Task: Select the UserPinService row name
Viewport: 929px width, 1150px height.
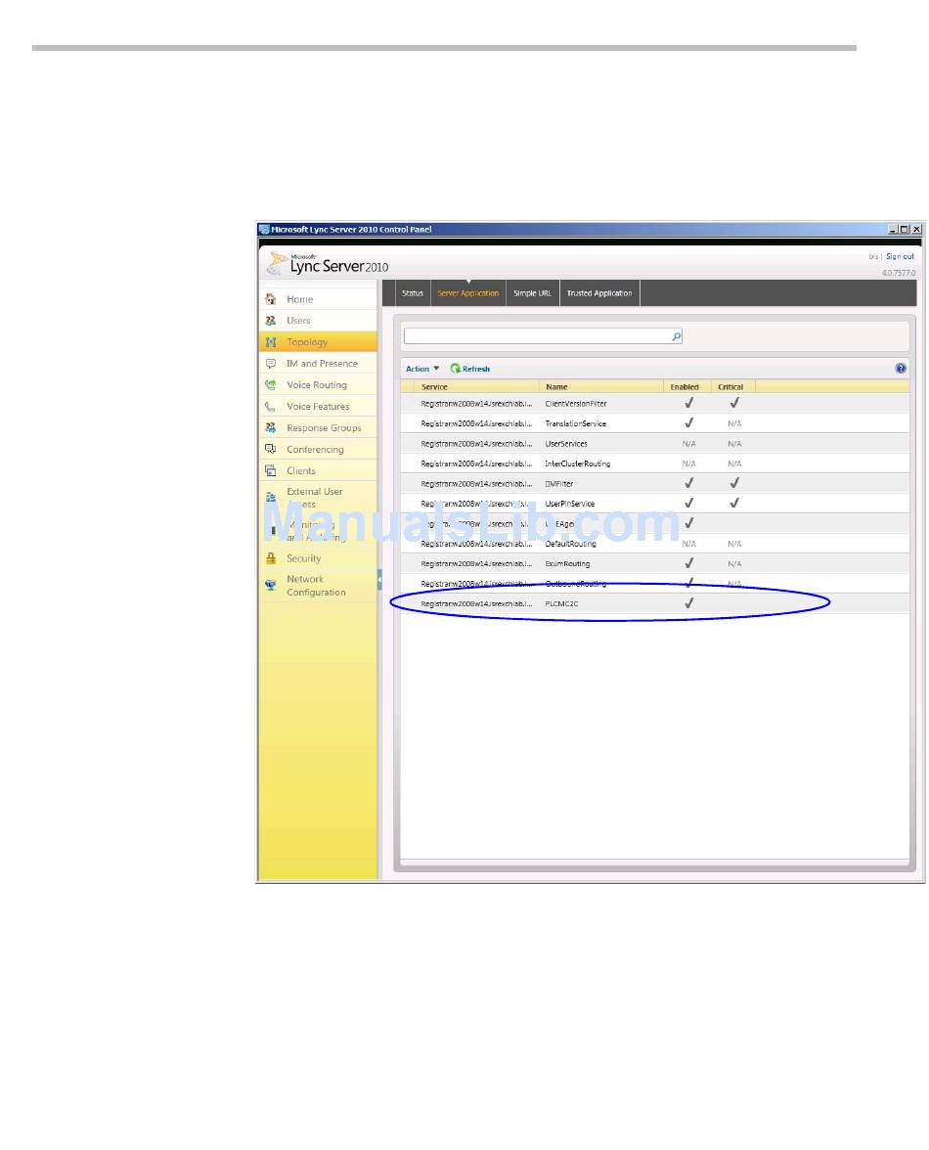Action: 570,504
